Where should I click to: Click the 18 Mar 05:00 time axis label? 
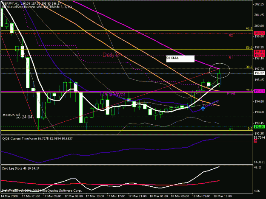(x=180, y=196)
